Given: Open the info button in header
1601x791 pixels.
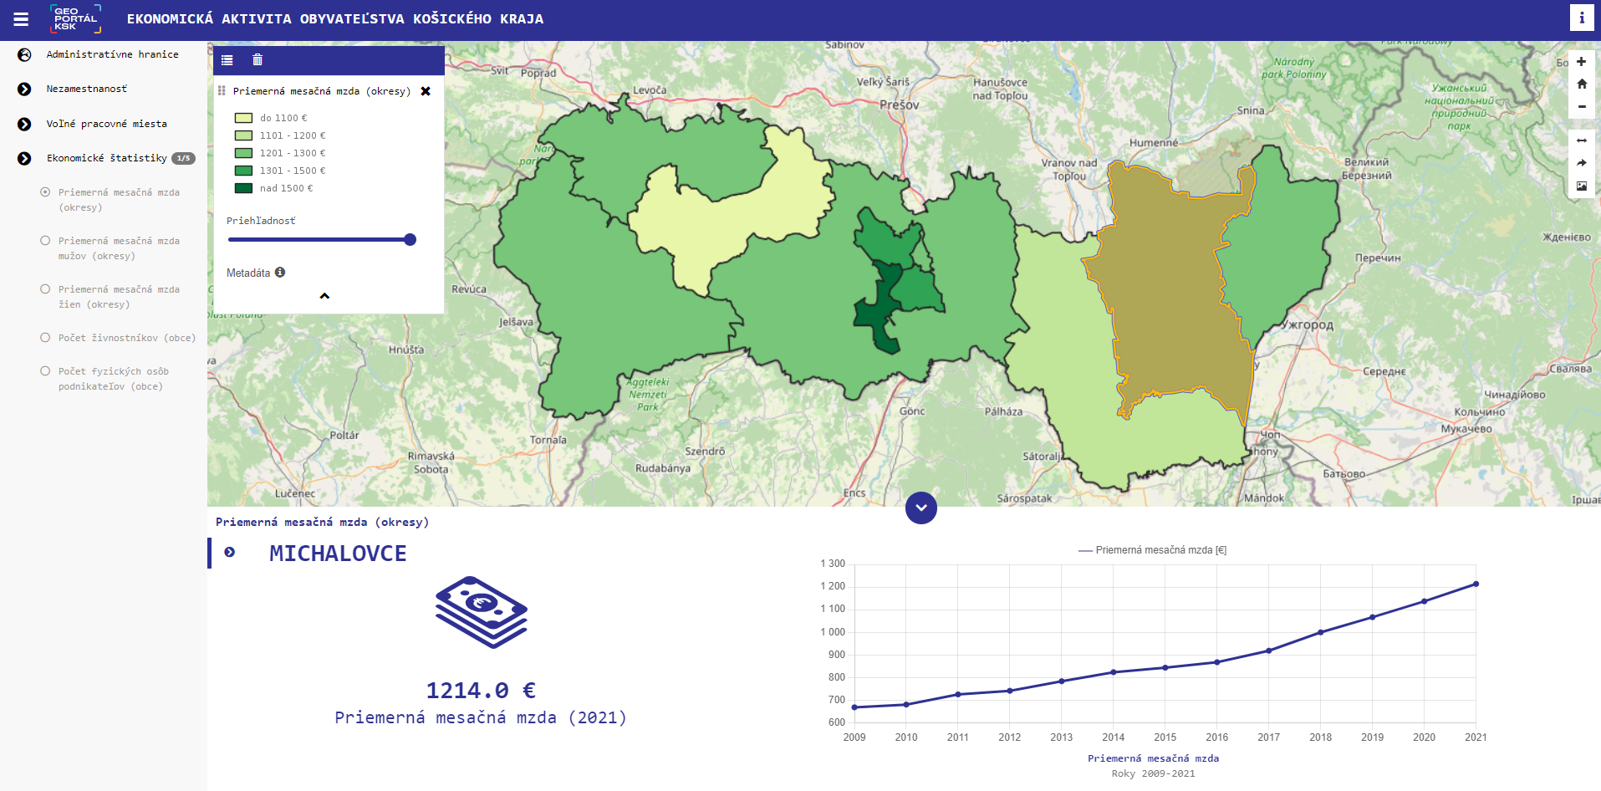Looking at the screenshot, I should (1581, 18).
